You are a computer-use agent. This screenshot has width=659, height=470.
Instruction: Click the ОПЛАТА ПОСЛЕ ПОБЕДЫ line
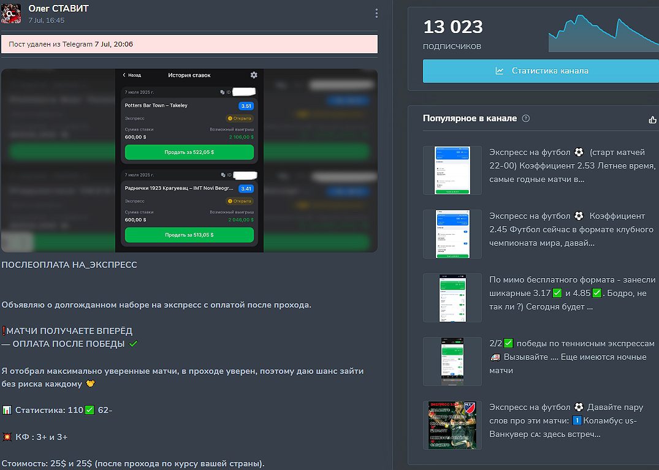click(69, 344)
